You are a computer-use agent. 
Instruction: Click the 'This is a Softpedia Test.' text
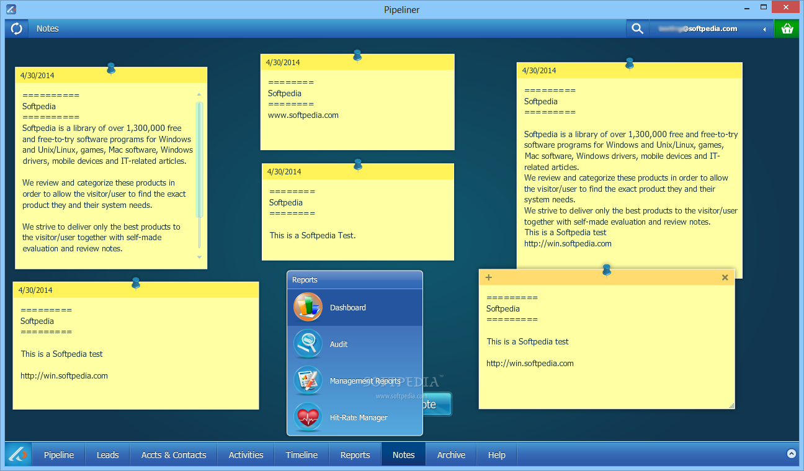click(x=313, y=235)
